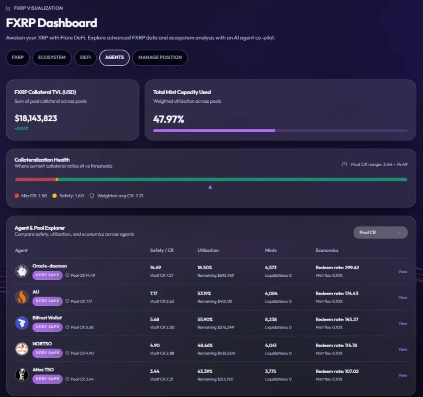Click the 55.90% utilization value

(205, 319)
